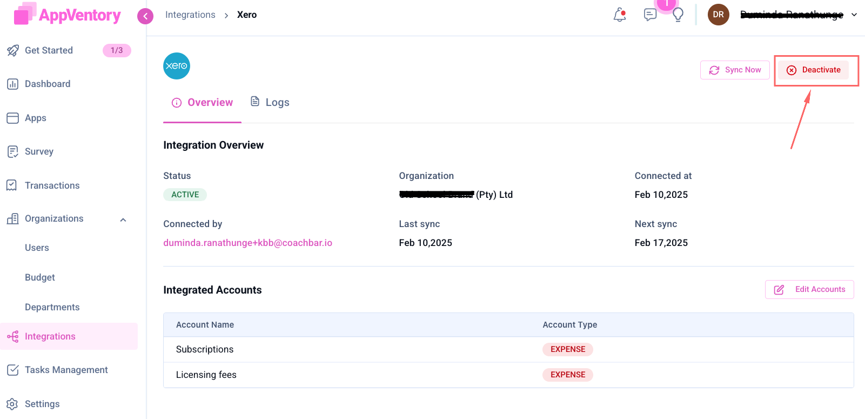865x419 pixels.
Task: Click the Licensing fees account row
Action: (508, 375)
